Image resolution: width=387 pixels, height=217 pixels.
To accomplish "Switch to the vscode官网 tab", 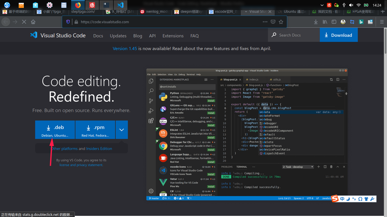I will (x=223, y=12).
